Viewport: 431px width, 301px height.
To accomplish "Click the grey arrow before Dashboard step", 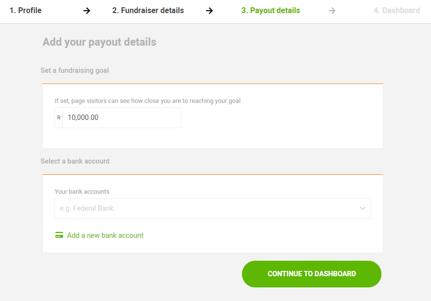I will 332,11.
